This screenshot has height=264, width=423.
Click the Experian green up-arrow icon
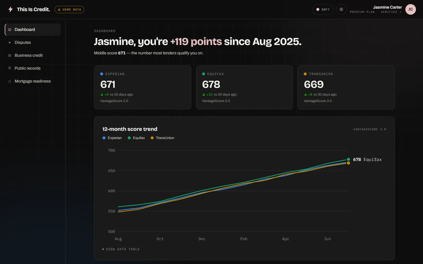[102, 95]
